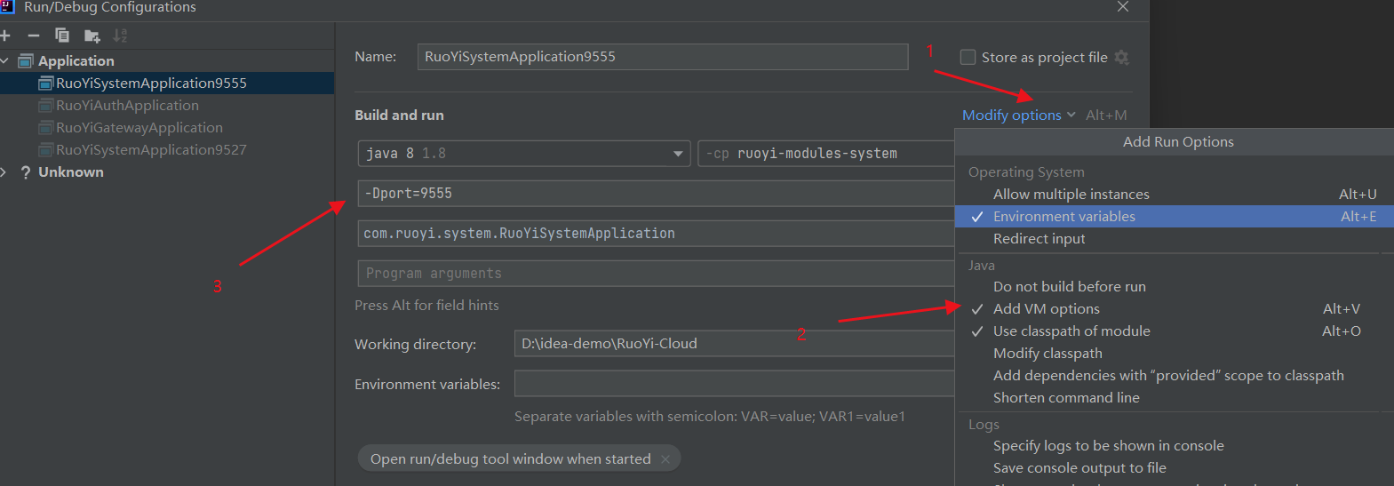Toggle Environment variables run option
The width and height of the screenshot is (1394, 486).
[x=1063, y=217]
